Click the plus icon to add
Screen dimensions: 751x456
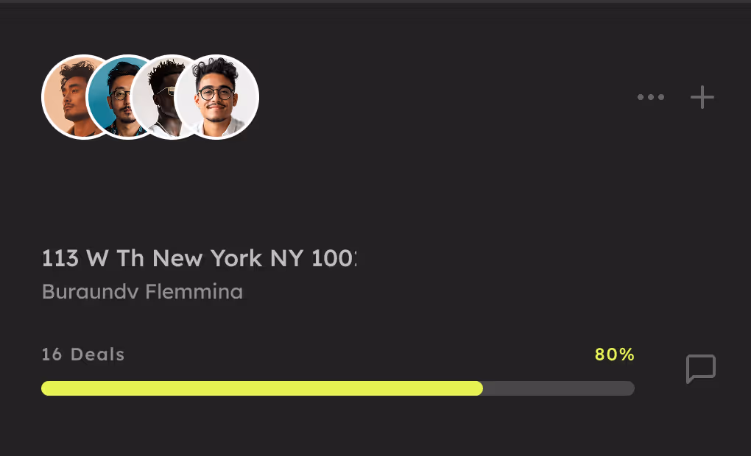pyautogui.click(x=702, y=97)
